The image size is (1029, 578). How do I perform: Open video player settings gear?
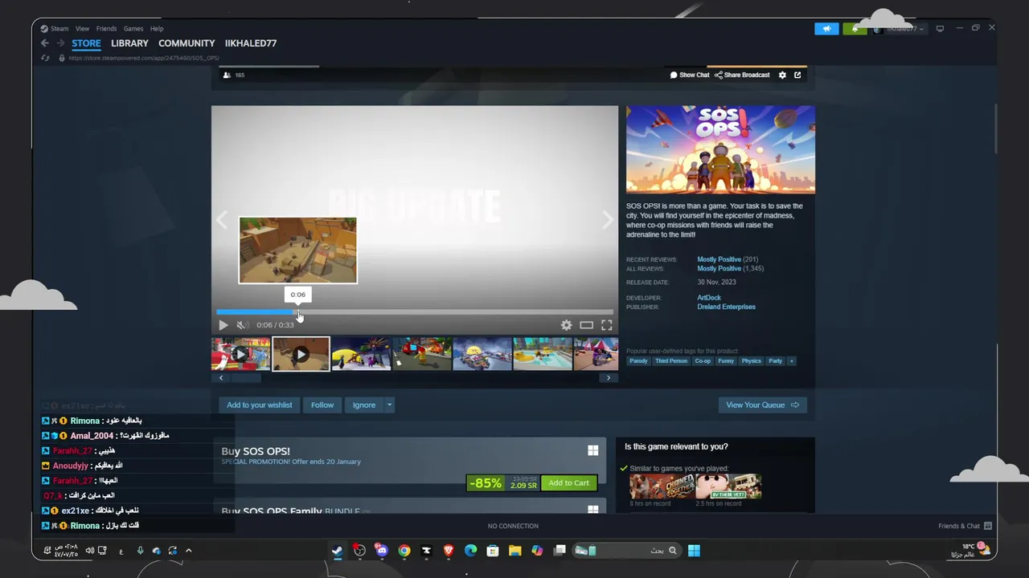click(566, 325)
